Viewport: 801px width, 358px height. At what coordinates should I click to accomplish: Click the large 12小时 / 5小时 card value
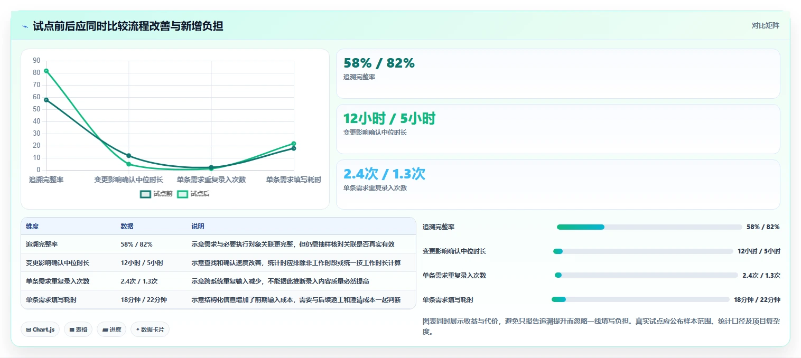click(389, 118)
